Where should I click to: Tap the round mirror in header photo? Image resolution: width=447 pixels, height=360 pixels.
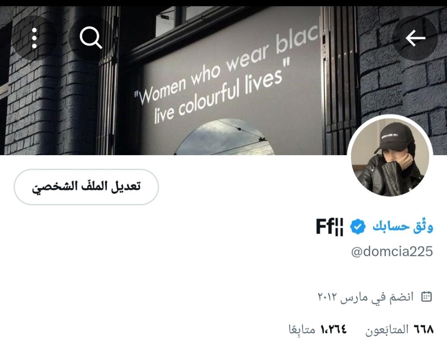225,137
